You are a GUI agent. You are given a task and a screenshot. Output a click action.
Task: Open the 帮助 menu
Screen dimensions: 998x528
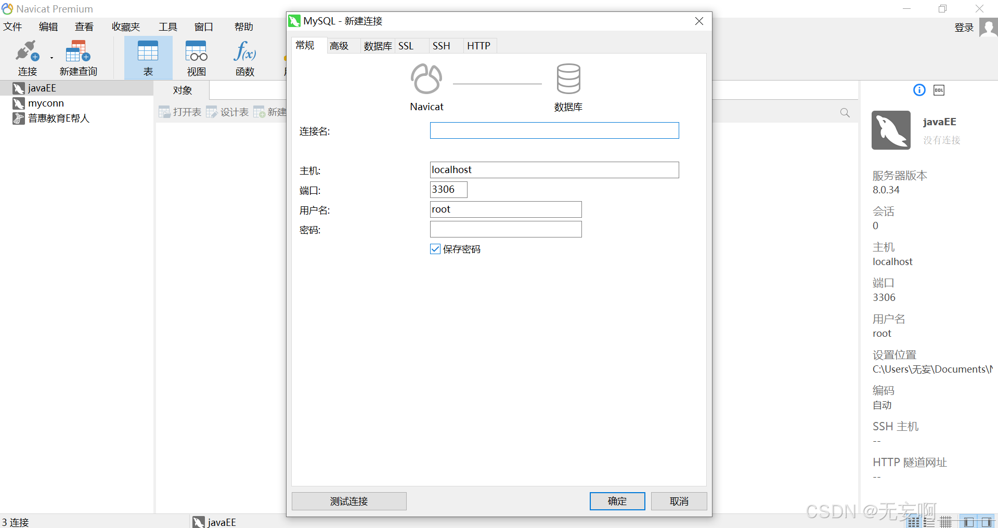click(243, 27)
